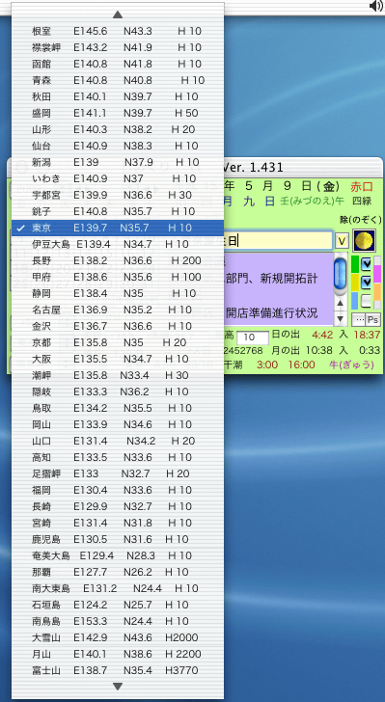Select 富士山 H3770 entry
The height and width of the screenshot is (702, 385).
click(x=118, y=670)
